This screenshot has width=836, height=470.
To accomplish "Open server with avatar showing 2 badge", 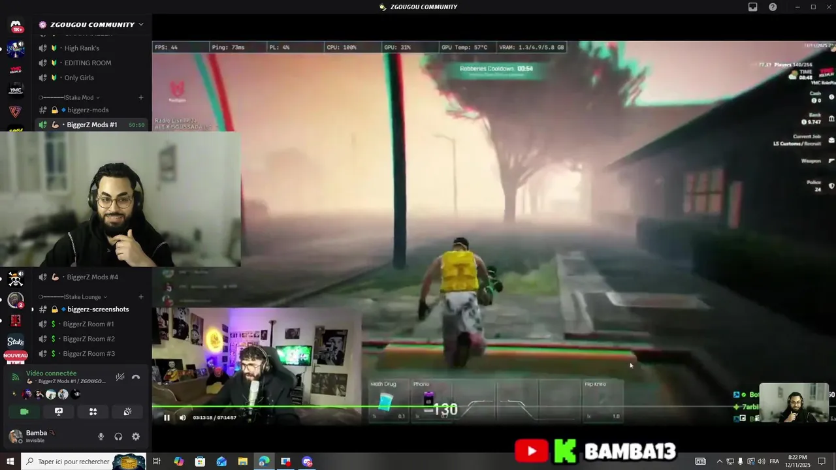I will click(16, 300).
